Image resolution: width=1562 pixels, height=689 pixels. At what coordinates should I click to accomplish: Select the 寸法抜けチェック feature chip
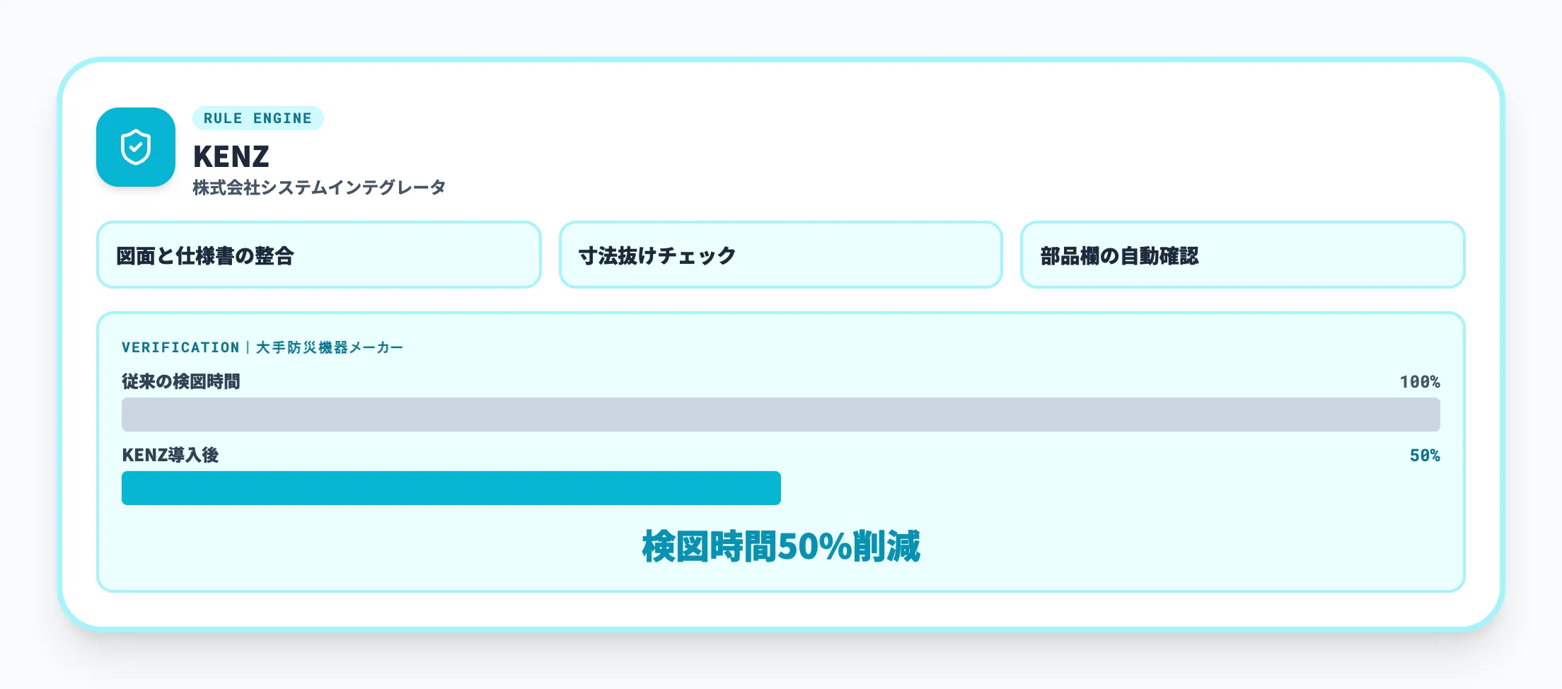[x=780, y=255]
